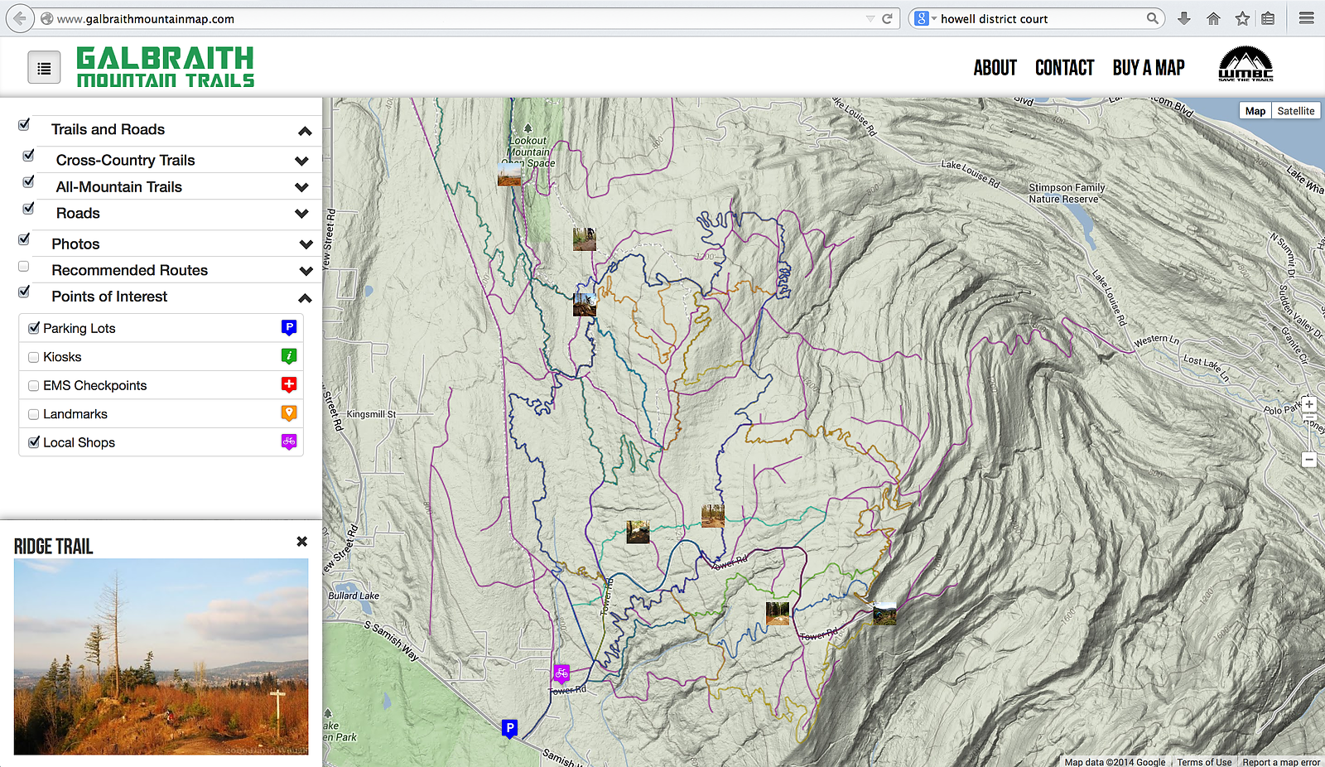Image resolution: width=1325 pixels, height=767 pixels.
Task: Toggle the Cross-Country Trails checkbox
Action: point(29,155)
